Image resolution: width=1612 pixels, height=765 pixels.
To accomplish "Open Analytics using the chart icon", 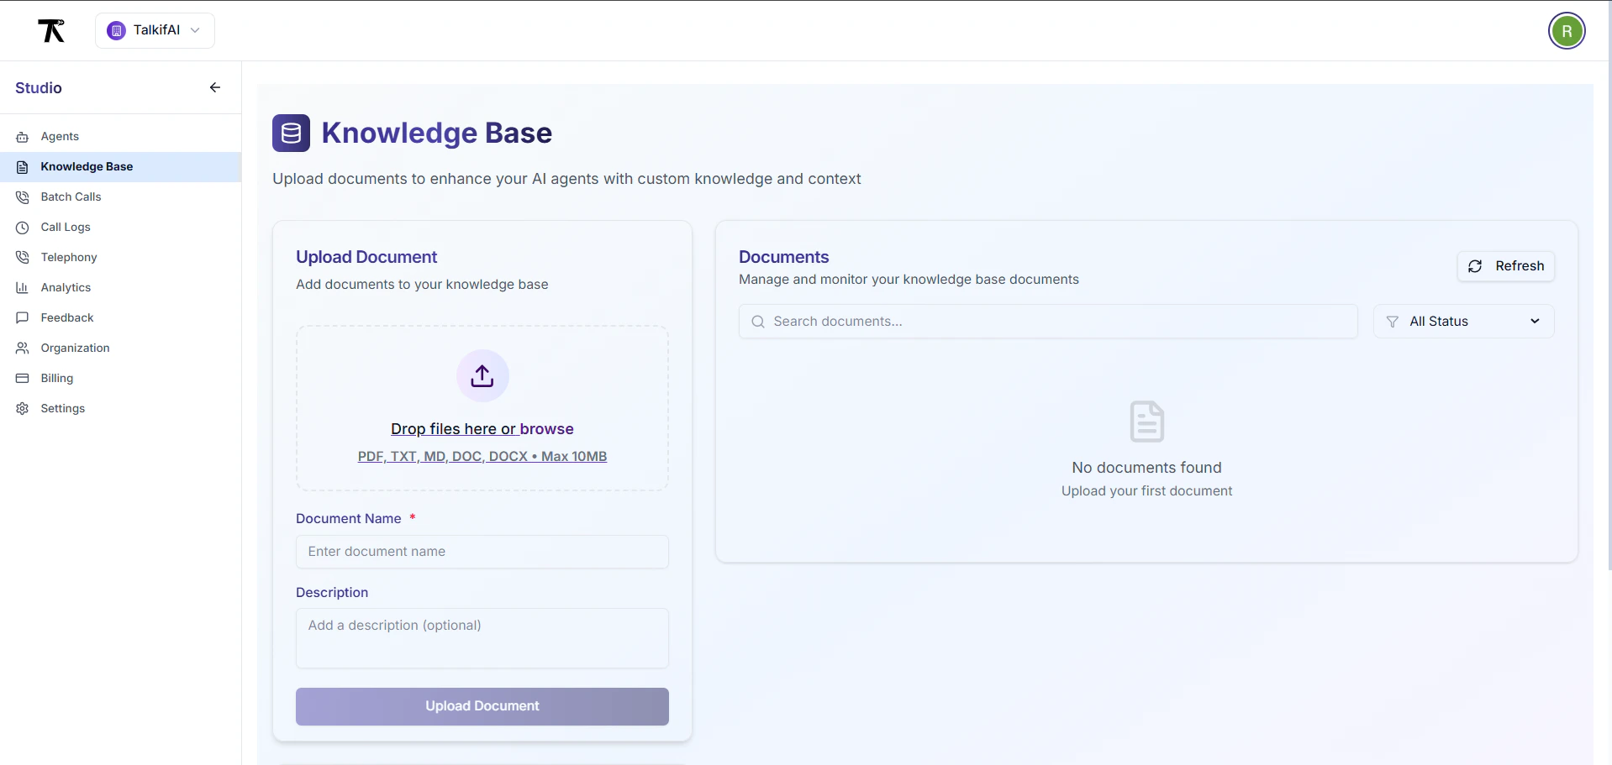I will (22, 287).
